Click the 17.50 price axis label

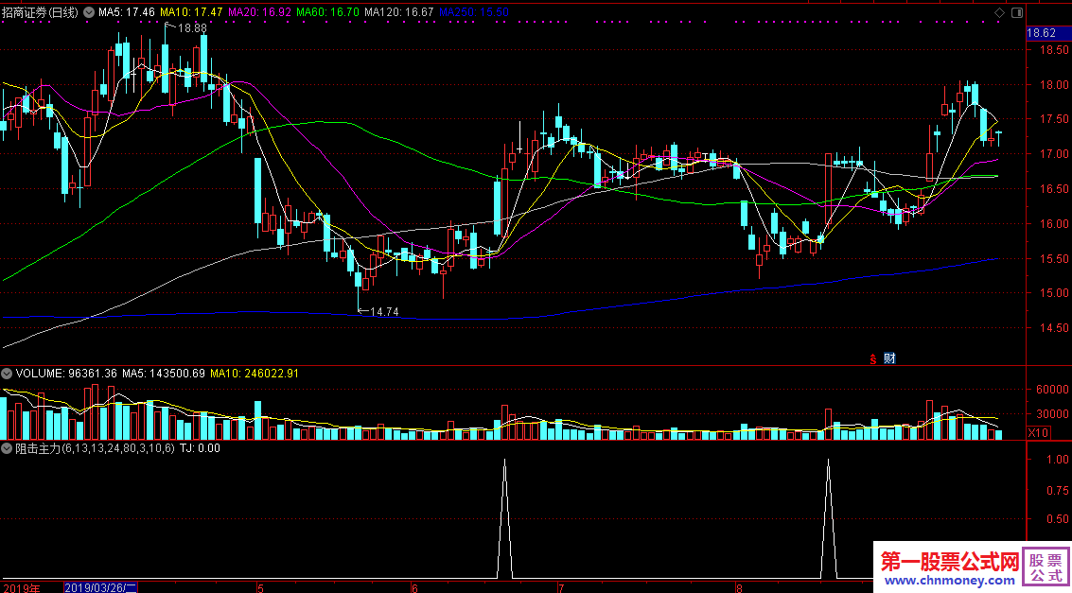[x=1053, y=119]
